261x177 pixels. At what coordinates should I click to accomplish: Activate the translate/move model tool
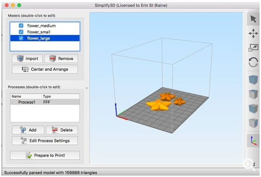click(253, 34)
